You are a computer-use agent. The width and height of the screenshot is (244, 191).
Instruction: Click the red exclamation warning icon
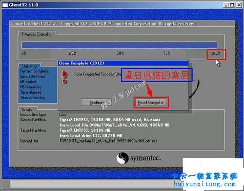(64, 77)
